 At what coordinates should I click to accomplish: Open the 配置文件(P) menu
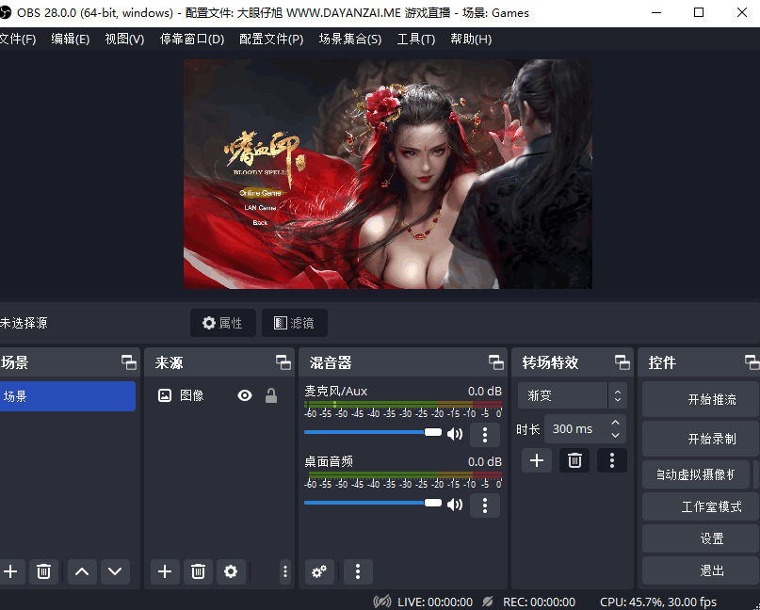[271, 40]
